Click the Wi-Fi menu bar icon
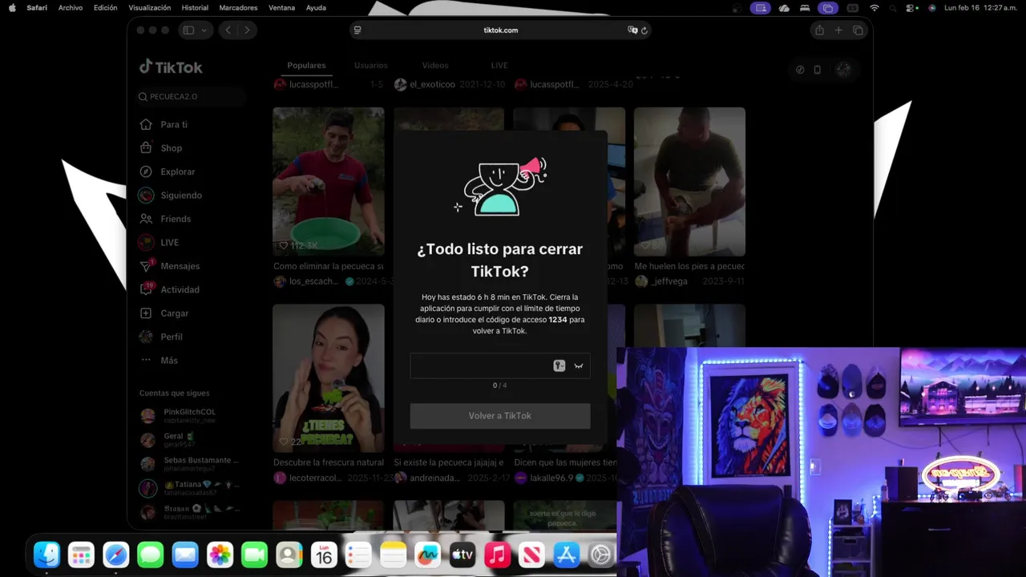The image size is (1026, 577). pos(875,7)
